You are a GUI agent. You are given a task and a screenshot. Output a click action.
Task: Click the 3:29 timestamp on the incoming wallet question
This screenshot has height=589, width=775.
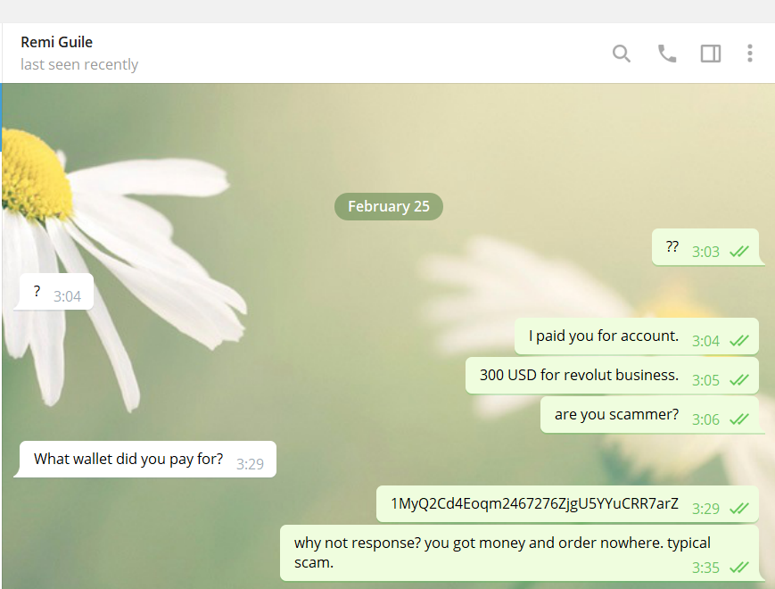[250, 464]
